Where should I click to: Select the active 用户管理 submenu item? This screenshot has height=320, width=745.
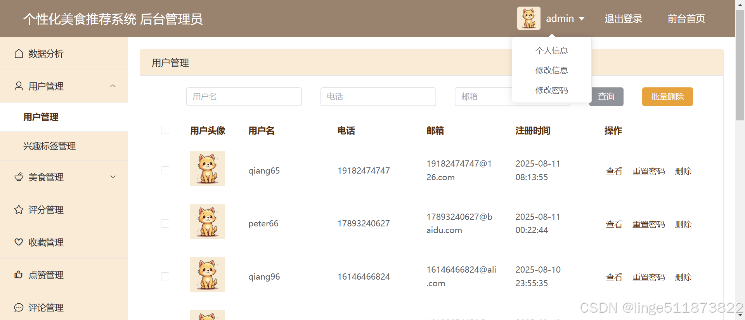[x=64, y=117]
